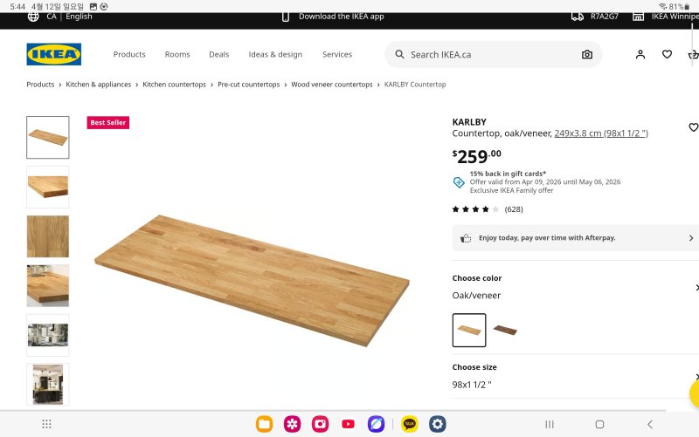Open Kitchen countertops breadcrumb link
The image size is (699, 437).
[174, 85]
